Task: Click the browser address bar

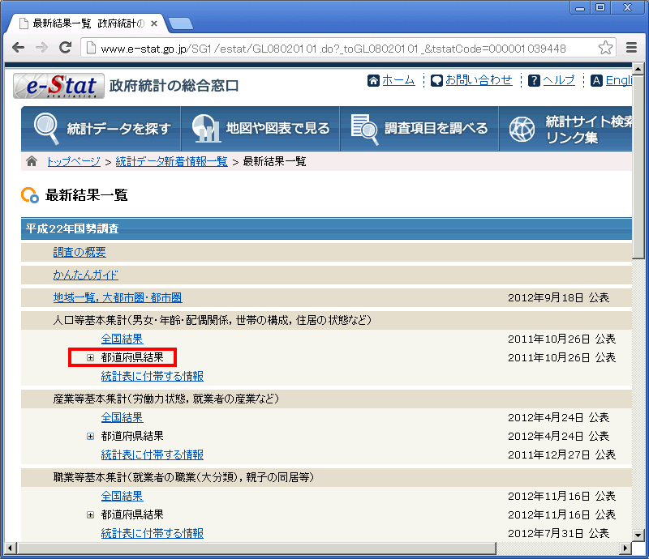Action: coord(324,47)
